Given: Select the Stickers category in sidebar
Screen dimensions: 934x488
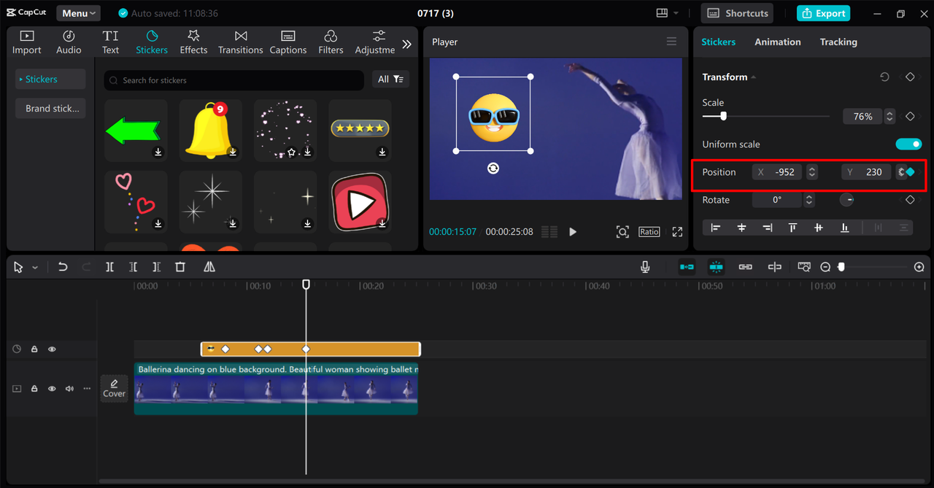Looking at the screenshot, I should tap(50, 79).
